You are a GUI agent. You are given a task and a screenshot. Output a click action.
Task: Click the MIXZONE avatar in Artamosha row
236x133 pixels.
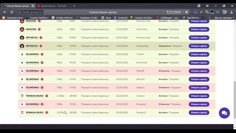coord(22,29)
